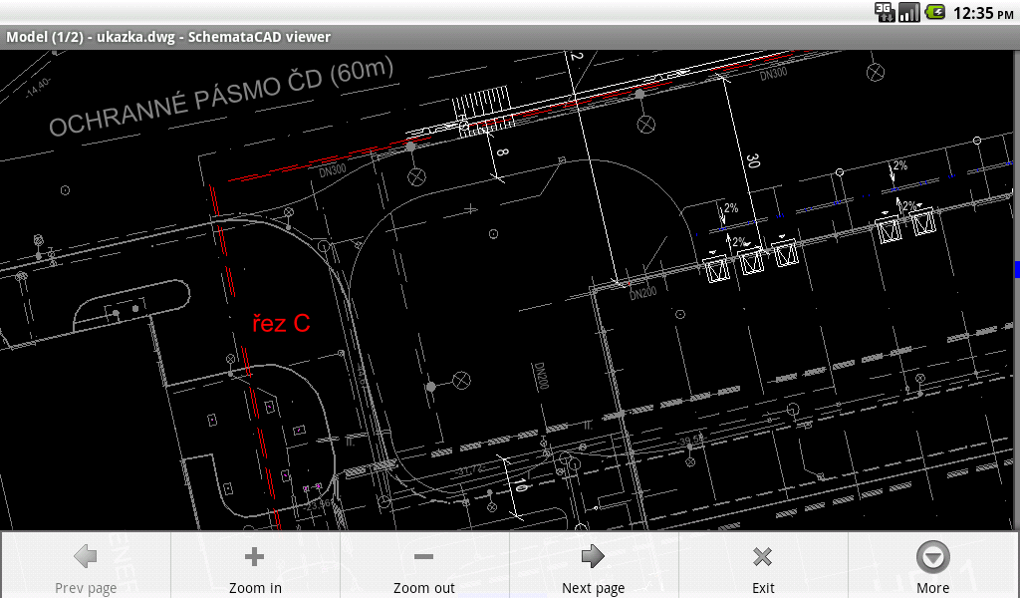1020x598 pixels.
Task: Tap the 'OCHRANNÉ PÁSMO ČD (60m)' text
Action: point(221,97)
